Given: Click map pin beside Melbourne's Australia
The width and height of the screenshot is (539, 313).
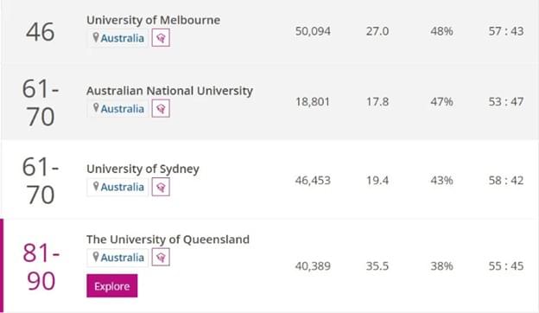Looking at the screenshot, I should 96,37.
